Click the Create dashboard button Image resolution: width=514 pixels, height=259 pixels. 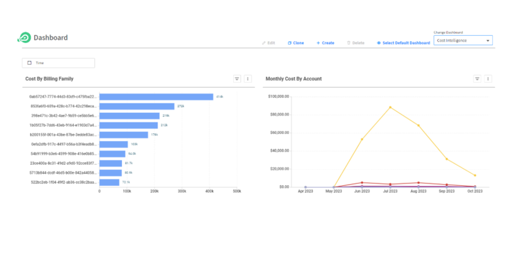coord(325,43)
